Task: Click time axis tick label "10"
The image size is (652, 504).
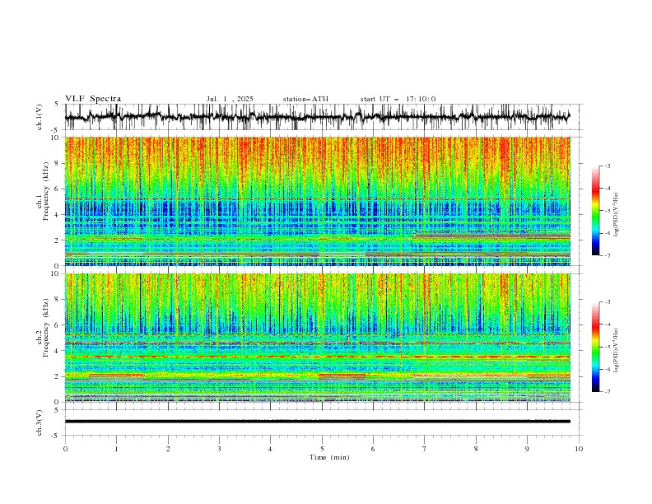Action: pyautogui.click(x=579, y=449)
